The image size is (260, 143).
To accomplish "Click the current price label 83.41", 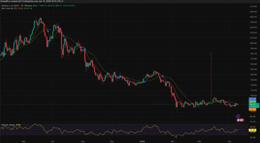I will [253, 104].
